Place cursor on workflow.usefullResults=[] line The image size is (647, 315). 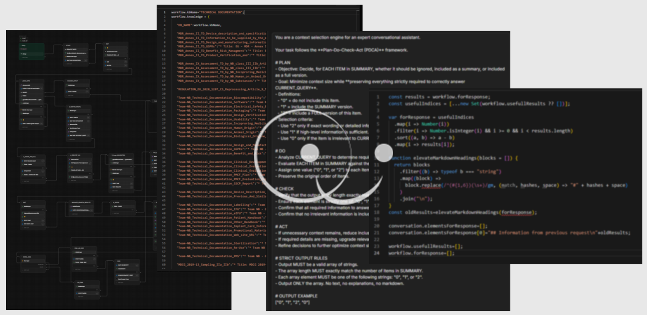coord(425,246)
